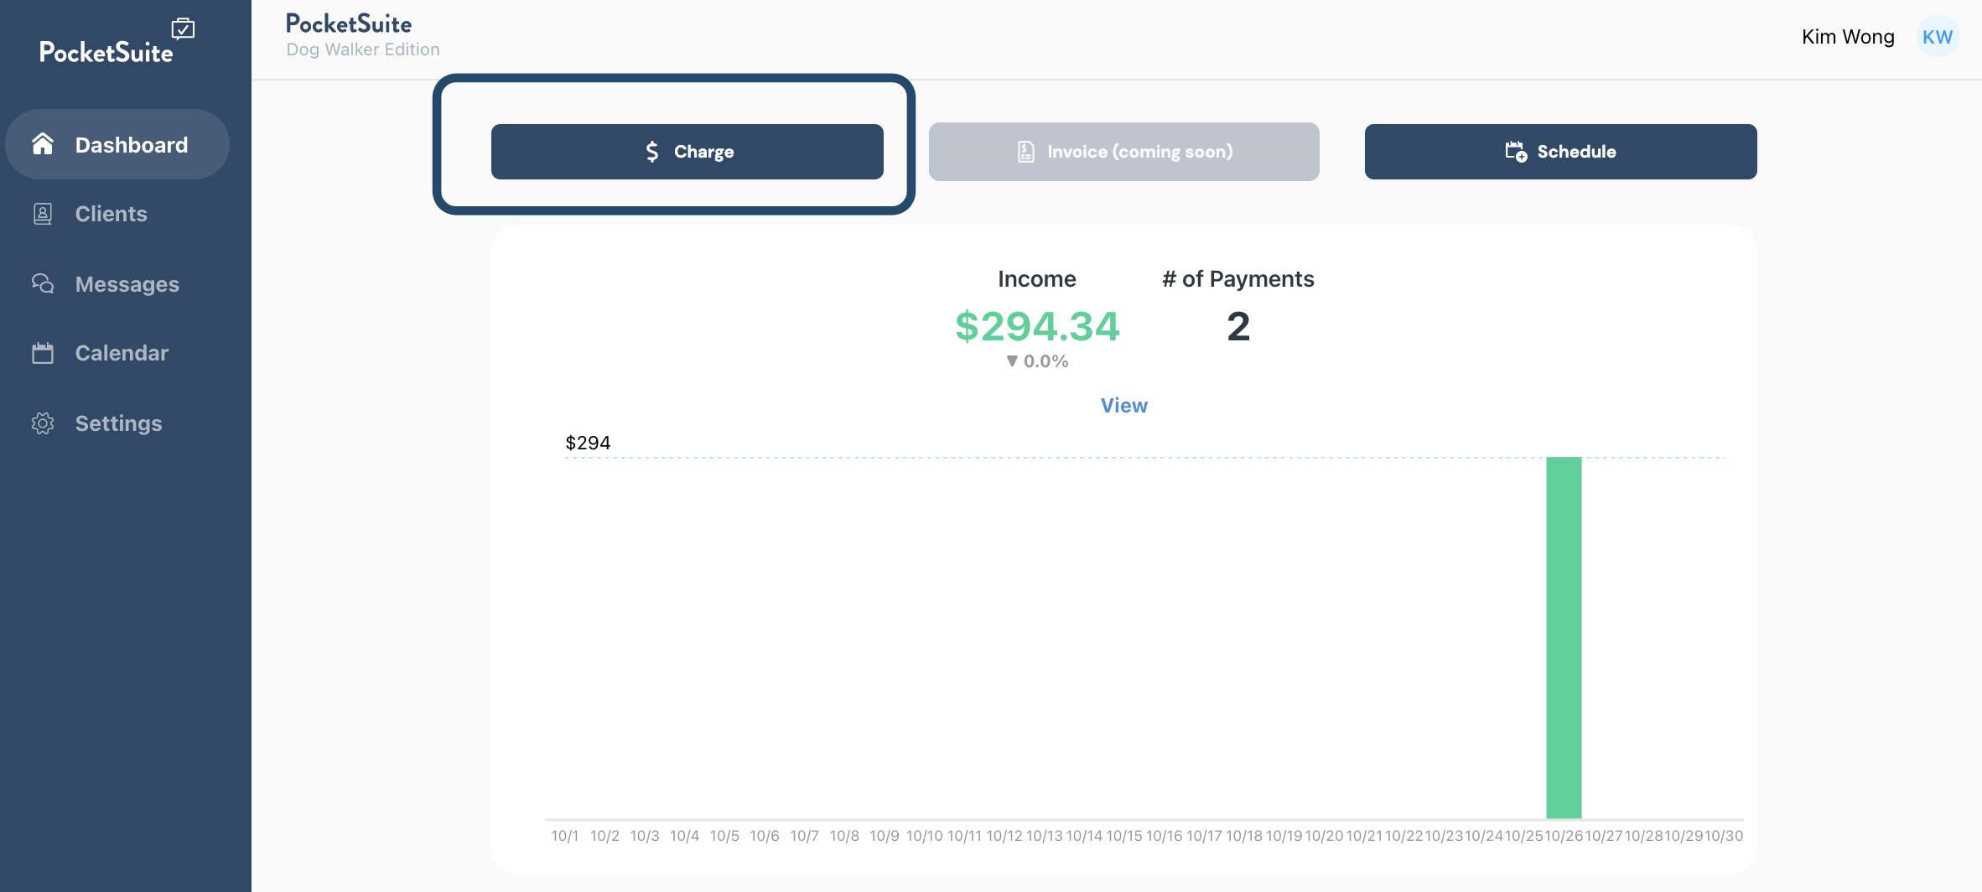1982x892 pixels.
Task: Click the payments count 2
Action: pos(1238,326)
